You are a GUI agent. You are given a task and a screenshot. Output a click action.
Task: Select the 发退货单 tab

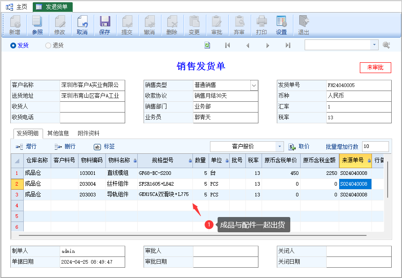point(52,7)
